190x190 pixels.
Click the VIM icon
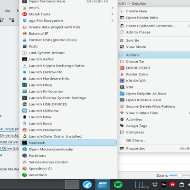pyautogui.click(x=122, y=87)
